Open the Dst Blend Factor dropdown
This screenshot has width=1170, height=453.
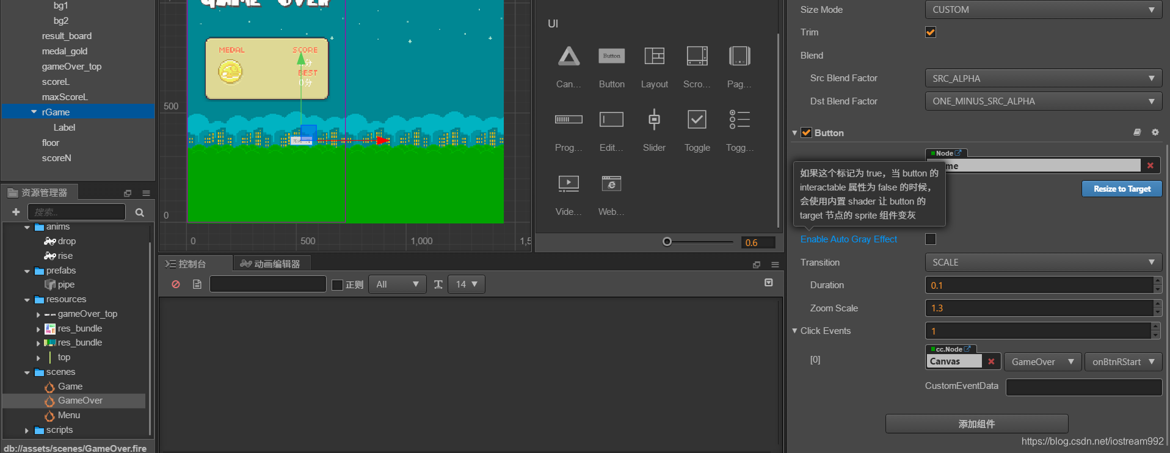coord(1044,101)
